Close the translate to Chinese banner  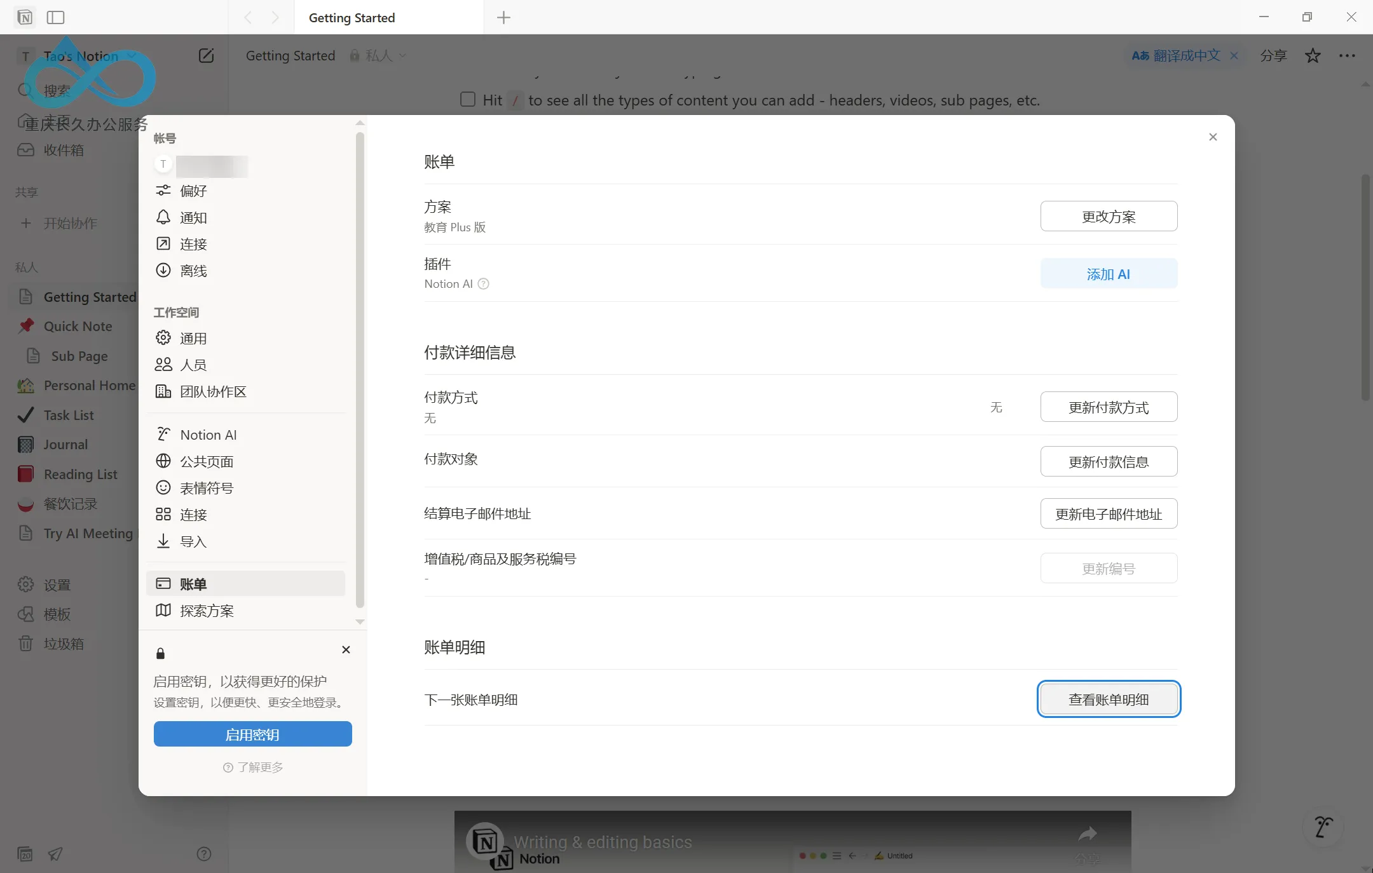1234,56
